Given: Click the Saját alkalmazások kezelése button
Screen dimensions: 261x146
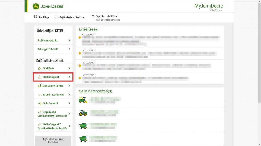Looking at the screenshot, I should pos(53,141).
